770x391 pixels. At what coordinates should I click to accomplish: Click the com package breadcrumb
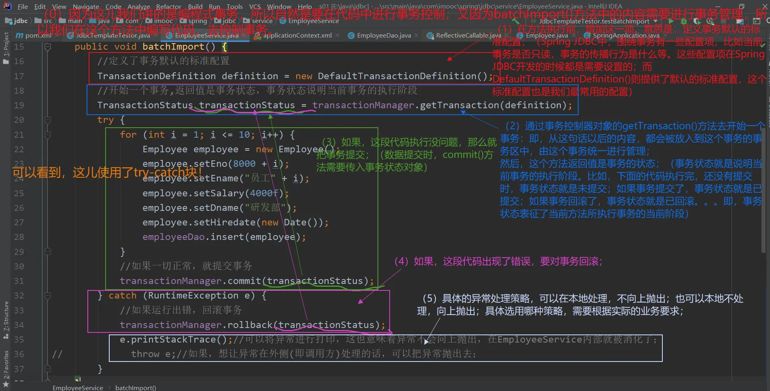click(x=127, y=21)
